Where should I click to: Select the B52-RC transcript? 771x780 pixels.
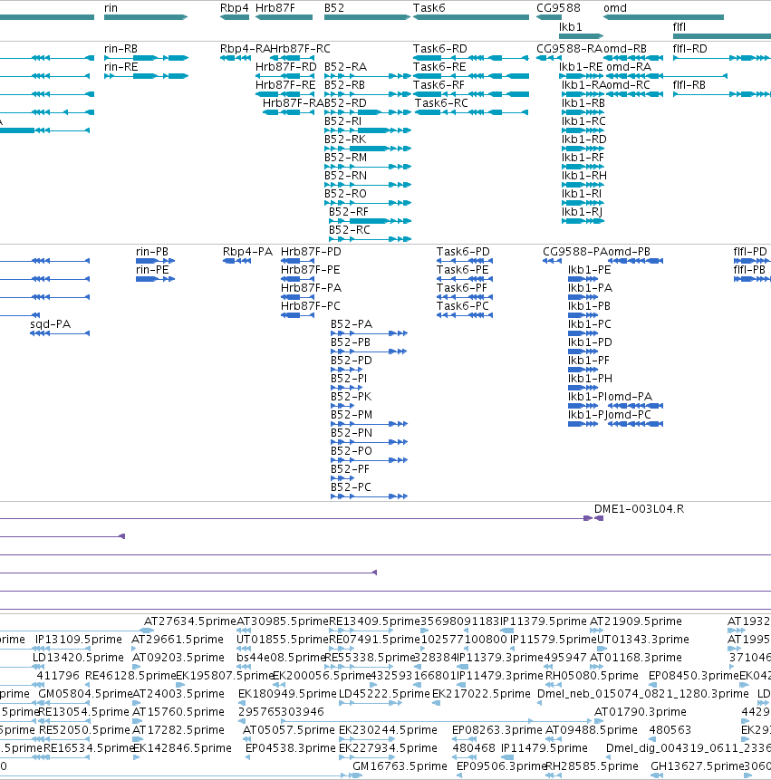(x=370, y=239)
